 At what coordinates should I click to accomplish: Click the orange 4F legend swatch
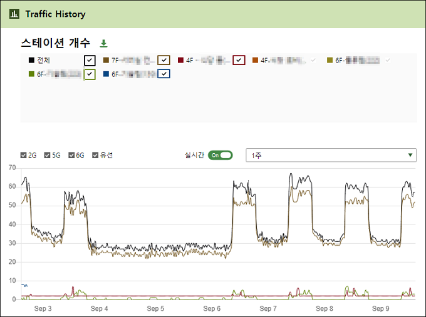pyautogui.click(x=255, y=60)
